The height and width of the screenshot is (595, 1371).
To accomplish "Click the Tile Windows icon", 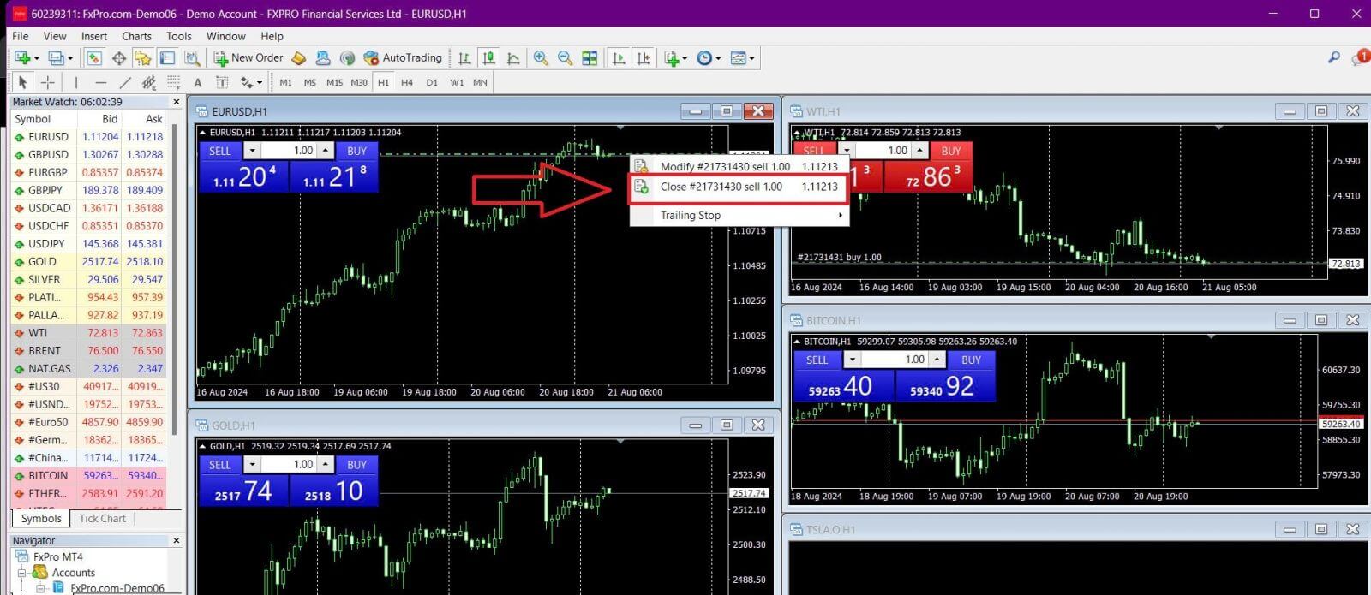I will coord(590,58).
